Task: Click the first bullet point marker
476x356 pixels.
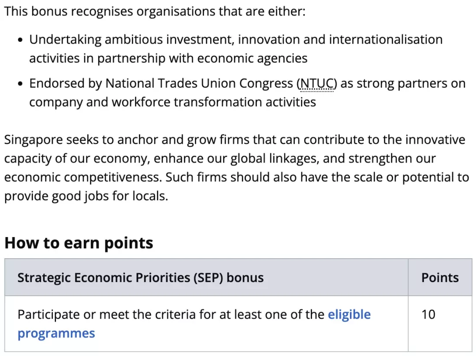Action: (x=20, y=40)
